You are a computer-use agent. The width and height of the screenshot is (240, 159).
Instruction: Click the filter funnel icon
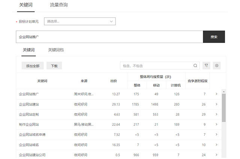pos(206,66)
